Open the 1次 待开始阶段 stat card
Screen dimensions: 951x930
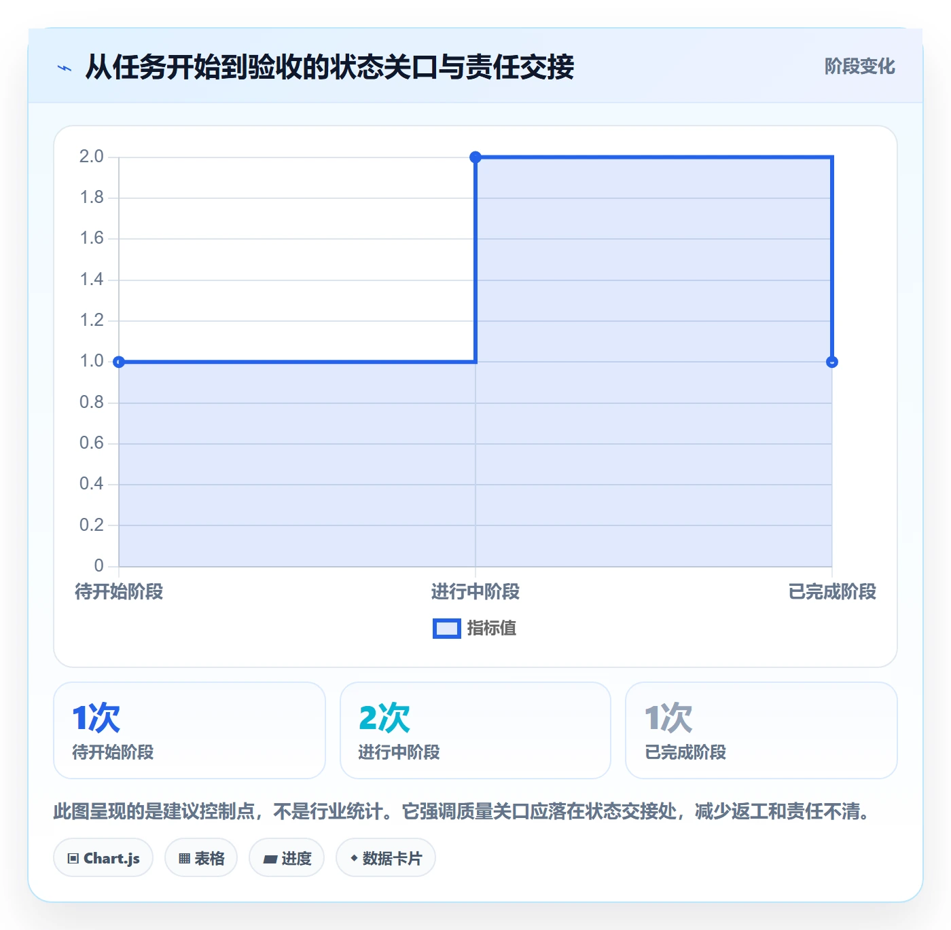click(190, 730)
